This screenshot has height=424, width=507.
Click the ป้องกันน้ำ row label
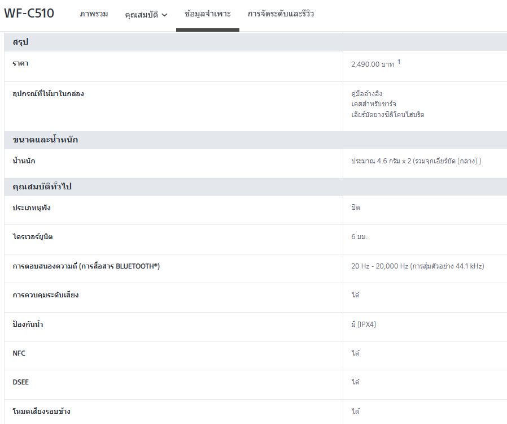click(28, 324)
